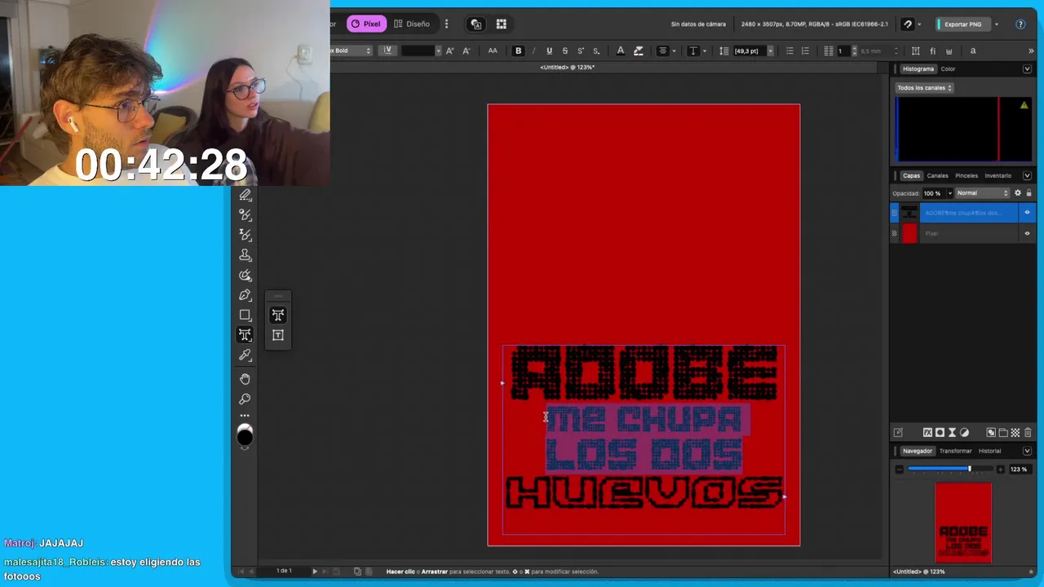This screenshot has width=1044, height=587.
Task: Click the grid view icon in the top toolbar
Action: click(502, 24)
